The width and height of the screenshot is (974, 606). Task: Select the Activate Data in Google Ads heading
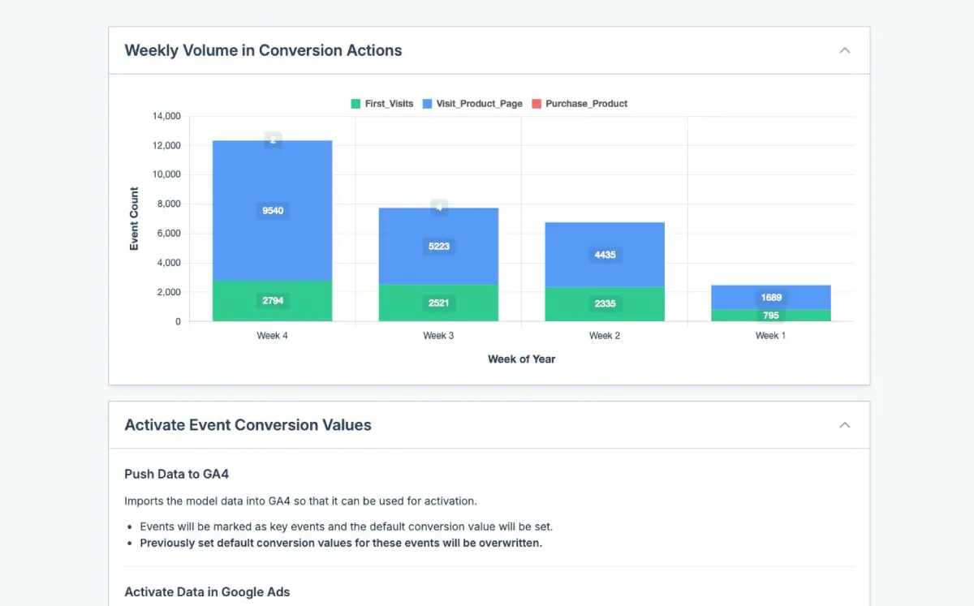pyautogui.click(x=207, y=591)
